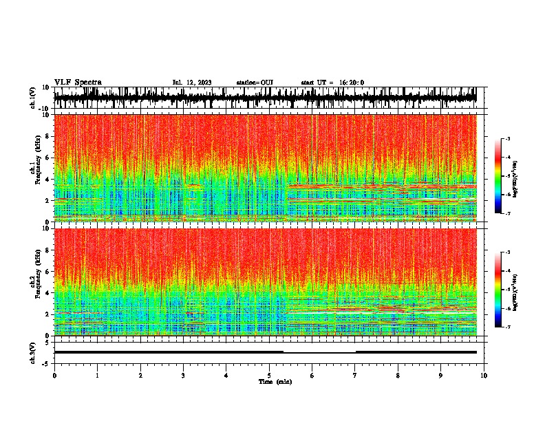Viewport: 545px width, 421px height.
Task: Click the ch.2 color bar log(PSD) label
Action: [x=515, y=292]
